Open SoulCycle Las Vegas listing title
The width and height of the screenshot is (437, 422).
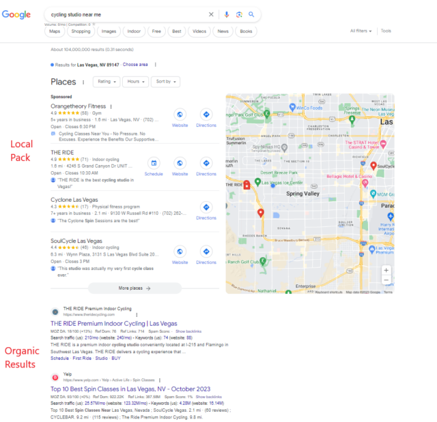[x=76, y=241]
